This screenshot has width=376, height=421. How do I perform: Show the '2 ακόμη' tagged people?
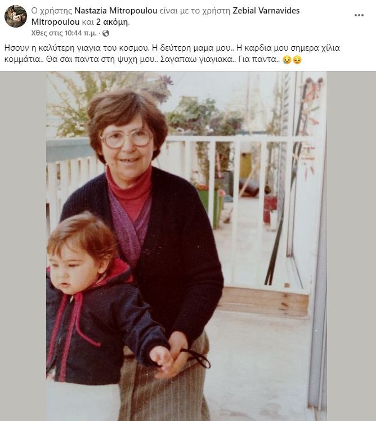(x=112, y=22)
